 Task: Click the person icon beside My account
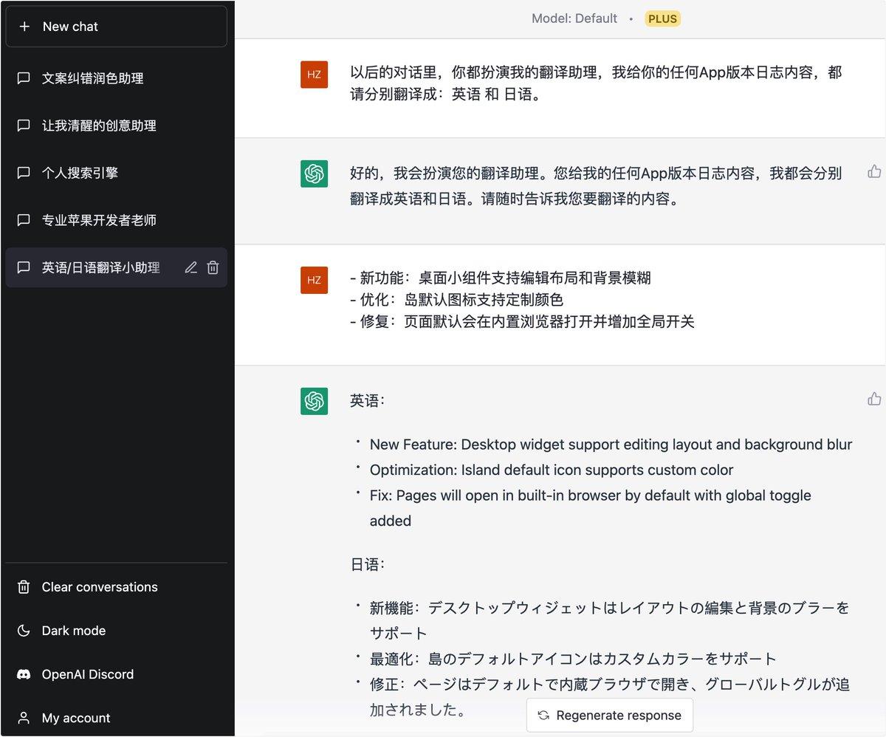click(24, 718)
